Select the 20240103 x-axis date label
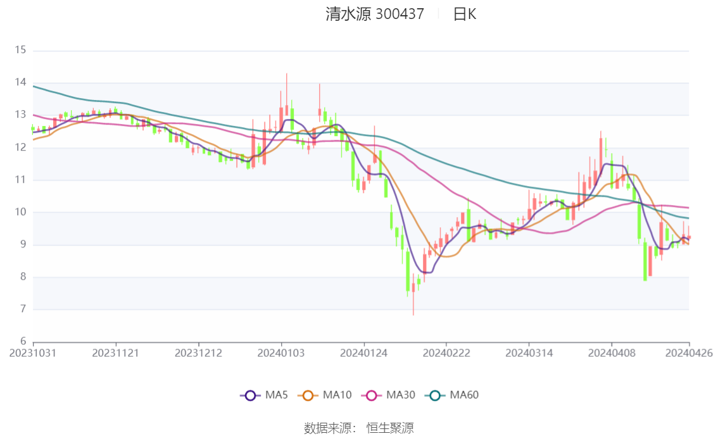Image resolution: width=718 pixels, height=436 pixels. click(281, 352)
